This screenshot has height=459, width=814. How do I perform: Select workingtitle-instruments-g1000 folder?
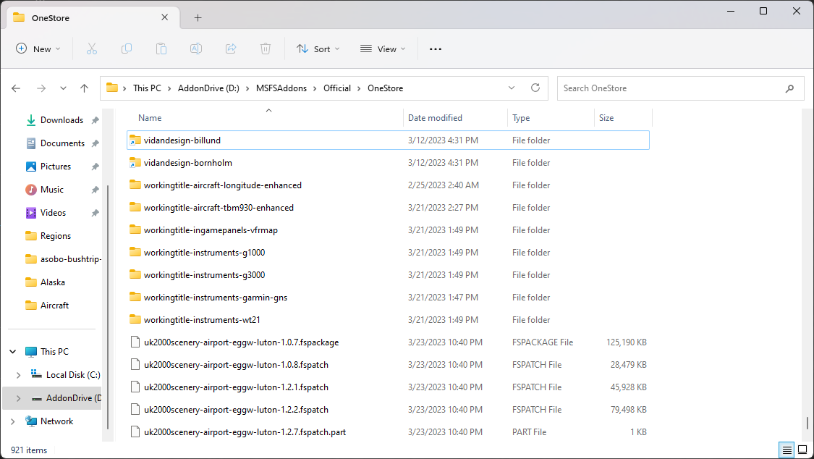coord(388,253)
